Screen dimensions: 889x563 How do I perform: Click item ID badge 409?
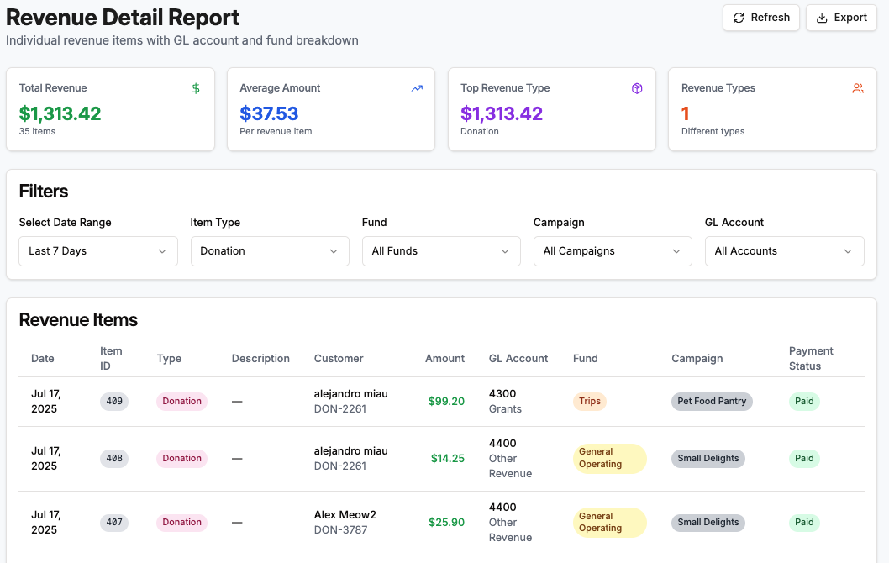(114, 402)
